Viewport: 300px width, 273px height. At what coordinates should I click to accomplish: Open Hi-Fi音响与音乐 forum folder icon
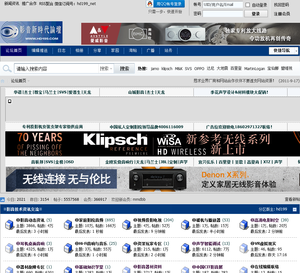click(x=68, y=248)
